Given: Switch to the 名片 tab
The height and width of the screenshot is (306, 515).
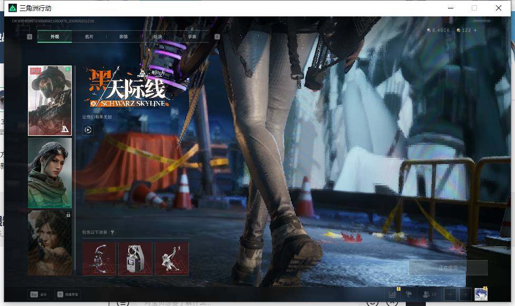Looking at the screenshot, I should [89, 36].
